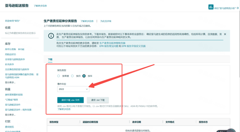The width and height of the screenshot is (240, 132).
Task: Click 请求日期 column header
Action: click(x=136, y=122)
